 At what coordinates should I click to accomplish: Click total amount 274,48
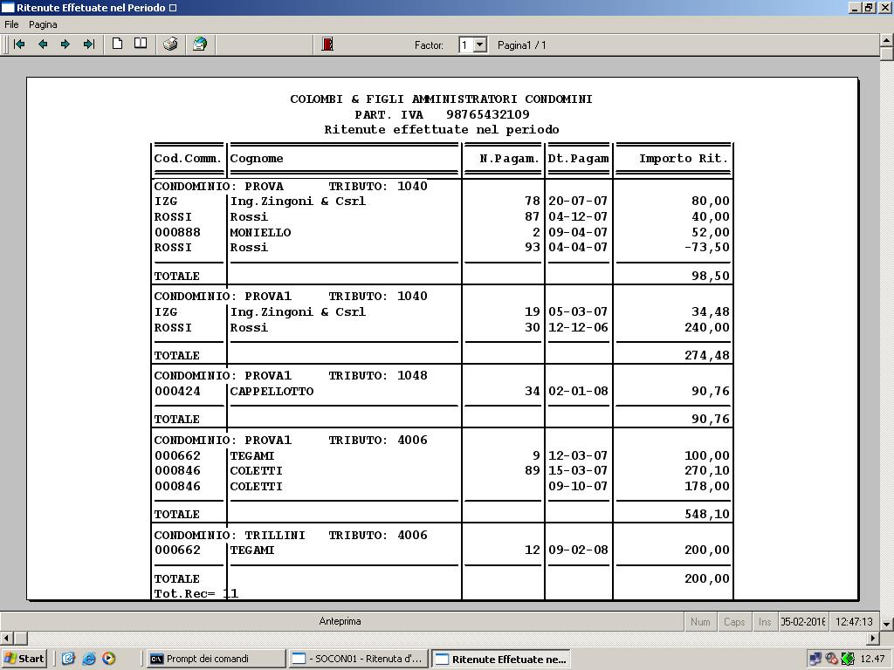(707, 355)
